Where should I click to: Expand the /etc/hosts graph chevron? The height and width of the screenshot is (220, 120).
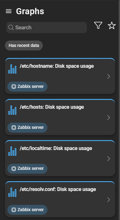click(108, 118)
